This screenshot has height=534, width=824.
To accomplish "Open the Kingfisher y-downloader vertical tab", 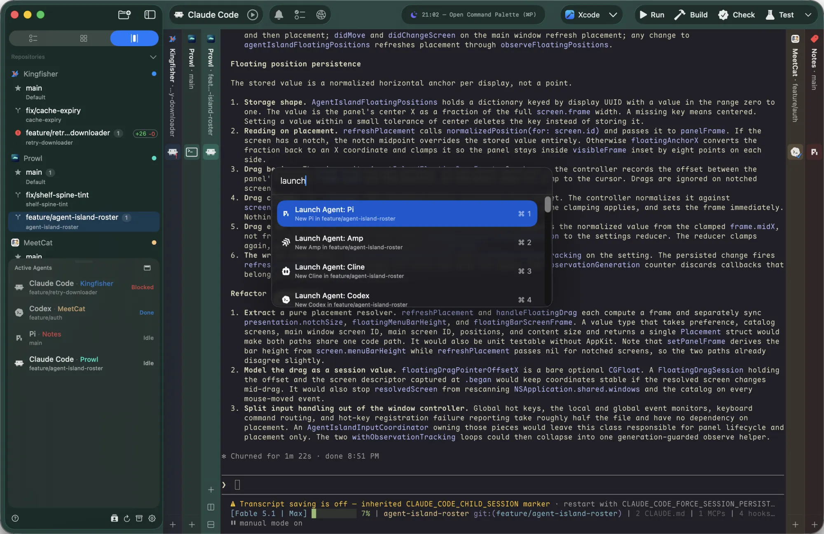I will coord(173,86).
